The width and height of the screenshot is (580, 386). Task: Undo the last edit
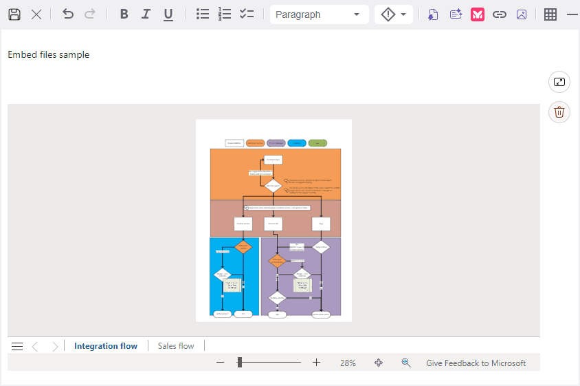[68, 14]
